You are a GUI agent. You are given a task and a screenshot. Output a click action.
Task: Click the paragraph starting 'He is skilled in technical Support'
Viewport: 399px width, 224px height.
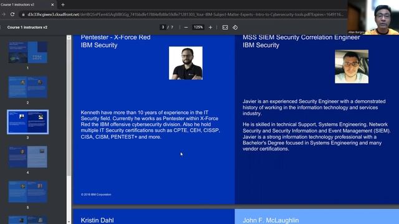pos(316,137)
